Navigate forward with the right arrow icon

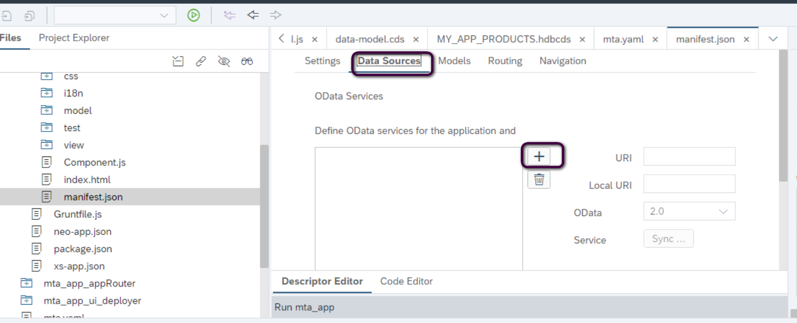click(x=276, y=15)
